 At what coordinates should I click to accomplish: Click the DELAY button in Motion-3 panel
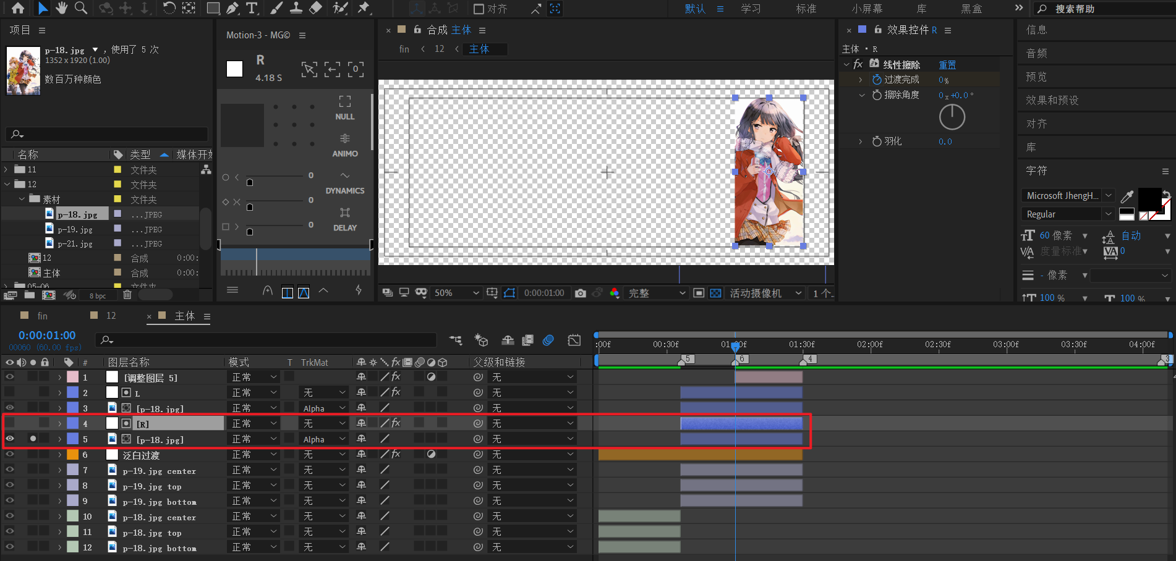[345, 219]
